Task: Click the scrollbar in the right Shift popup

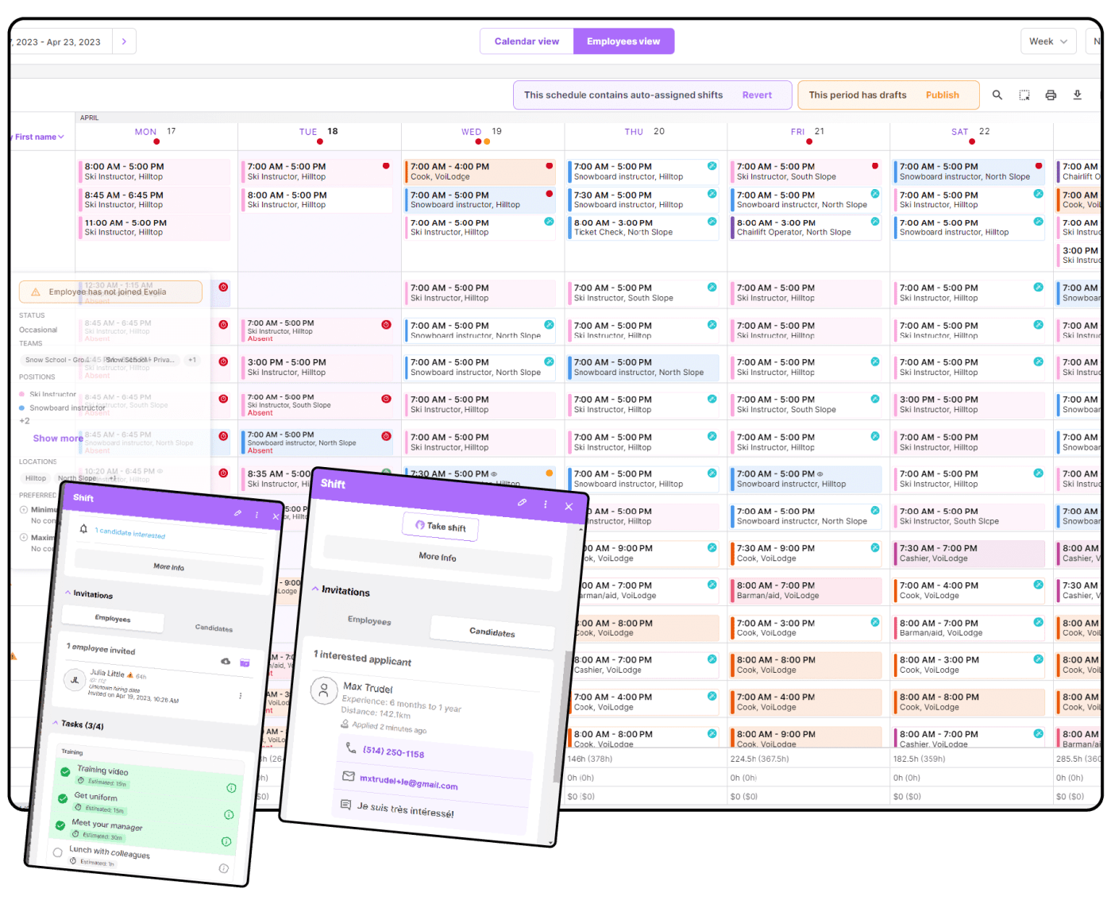Action: point(565,715)
